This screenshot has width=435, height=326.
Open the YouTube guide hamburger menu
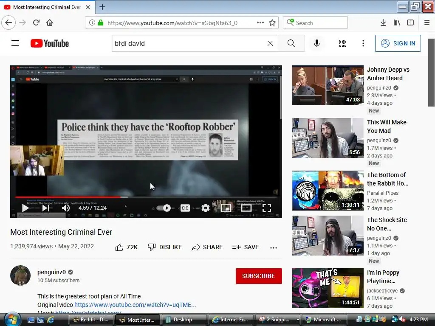coord(15,43)
